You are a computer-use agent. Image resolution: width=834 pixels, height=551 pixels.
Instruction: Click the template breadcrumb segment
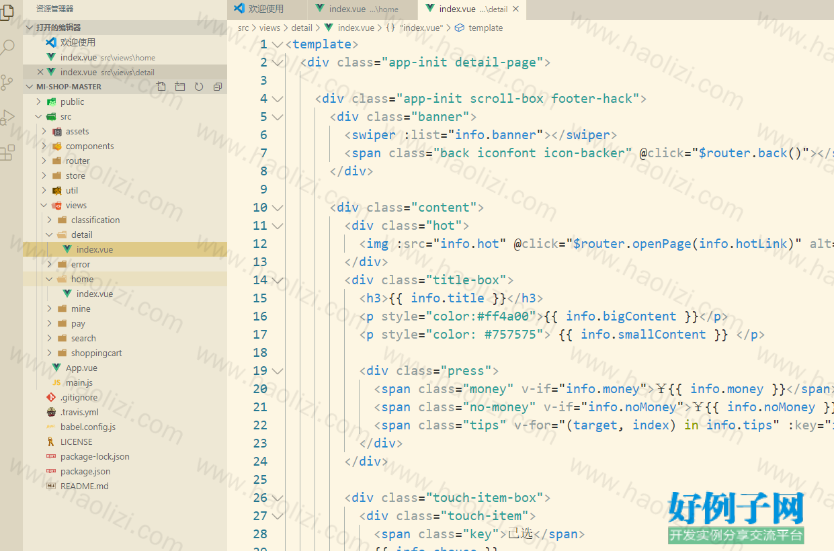(x=485, y=28)
